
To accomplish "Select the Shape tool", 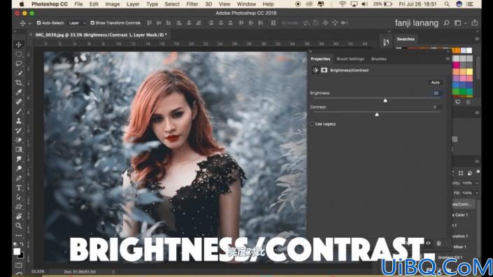I will pos(19,207).
